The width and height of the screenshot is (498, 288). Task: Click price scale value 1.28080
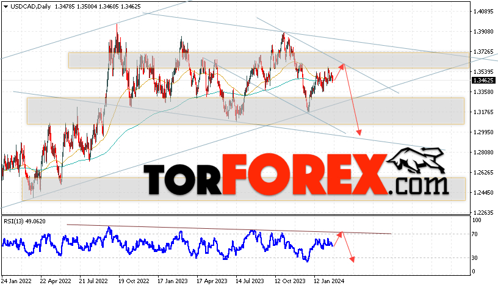tap(483, 153)
